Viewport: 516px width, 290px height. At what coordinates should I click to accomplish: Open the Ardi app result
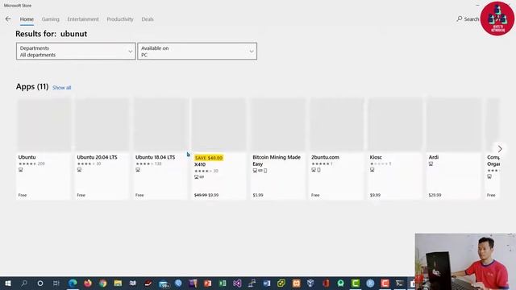point(453,148)
